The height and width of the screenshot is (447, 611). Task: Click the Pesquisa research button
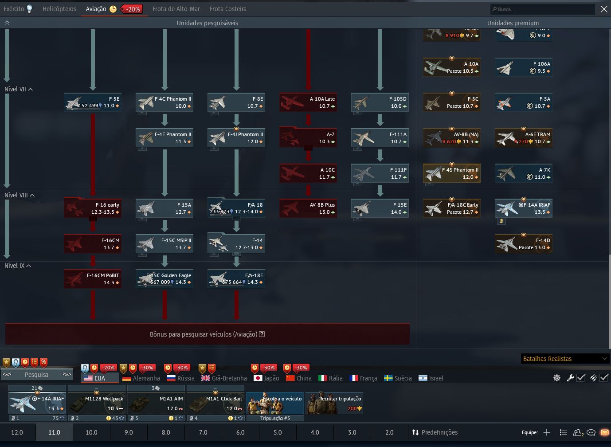coord(36,375)
